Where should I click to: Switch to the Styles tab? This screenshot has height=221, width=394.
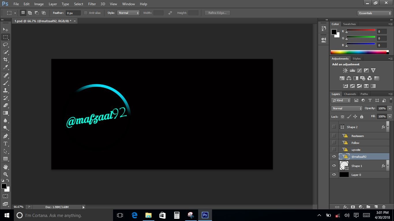pos(357,59)
